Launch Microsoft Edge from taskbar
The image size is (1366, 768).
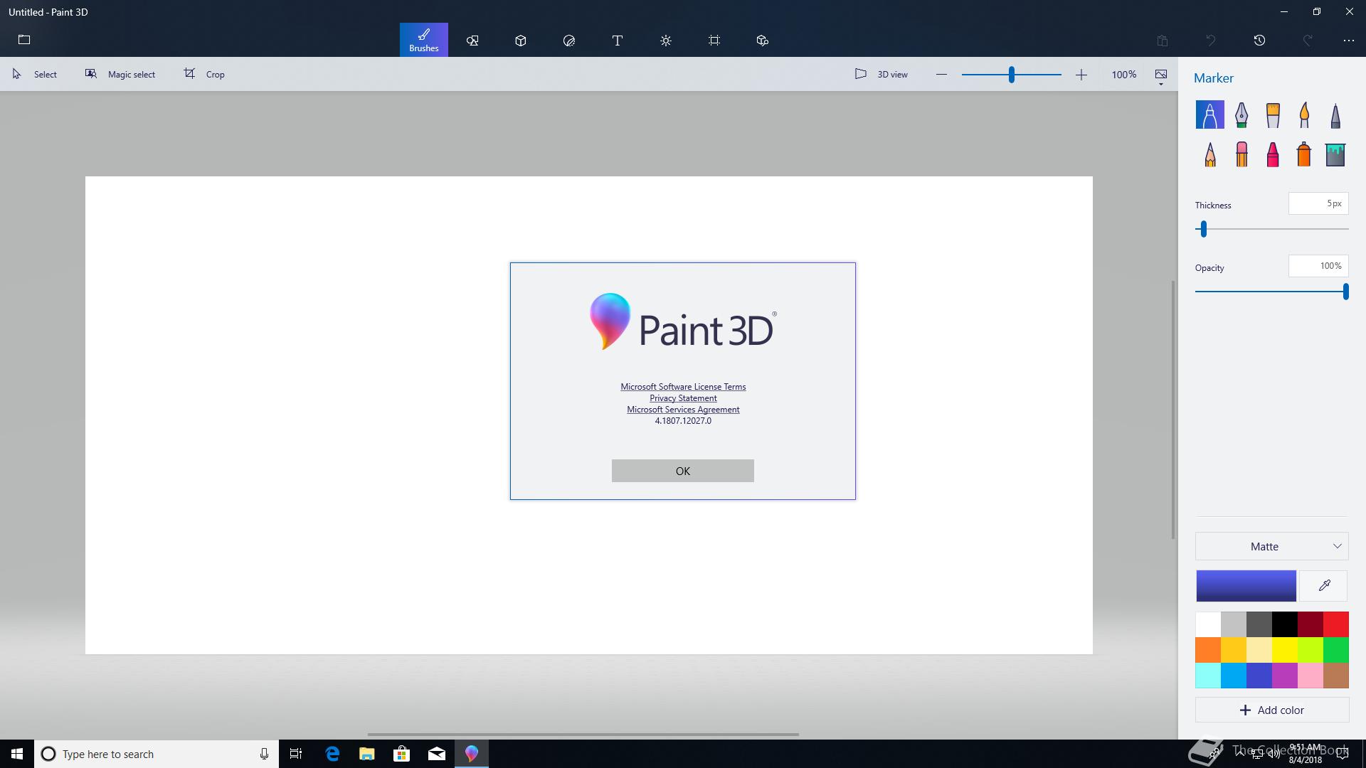(332, 754)
